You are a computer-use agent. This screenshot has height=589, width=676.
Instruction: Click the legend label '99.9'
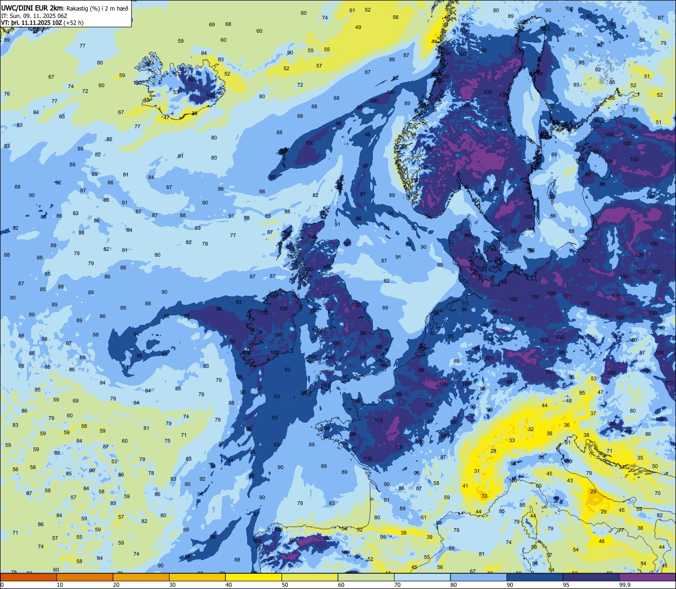point(625,585)
